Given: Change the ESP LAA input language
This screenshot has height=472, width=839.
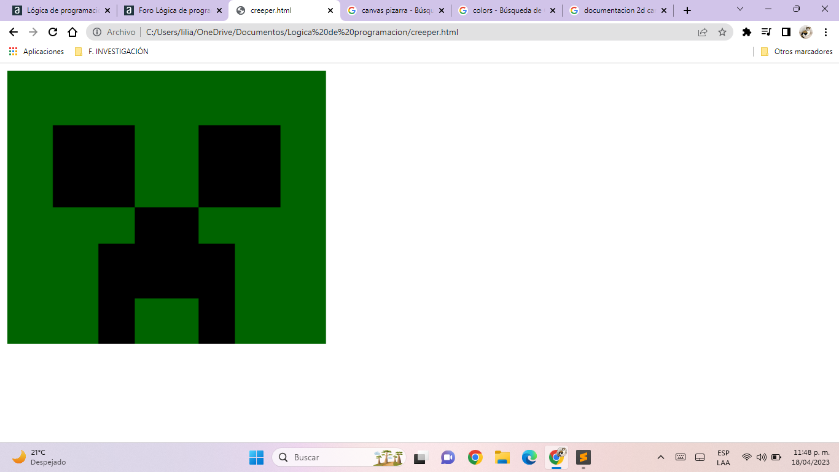Looking at the screenshot, I should 724,457.
